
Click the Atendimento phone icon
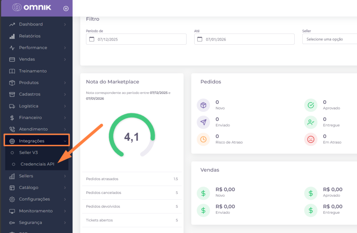point(12,129)
